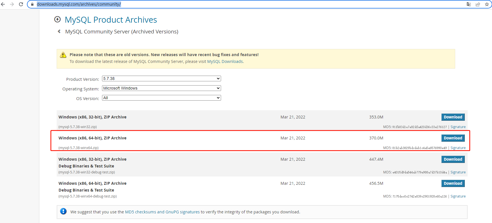Viewport: 492px width, 223px height.
Task: Click the Product Version label
Action: coord(82,79)
